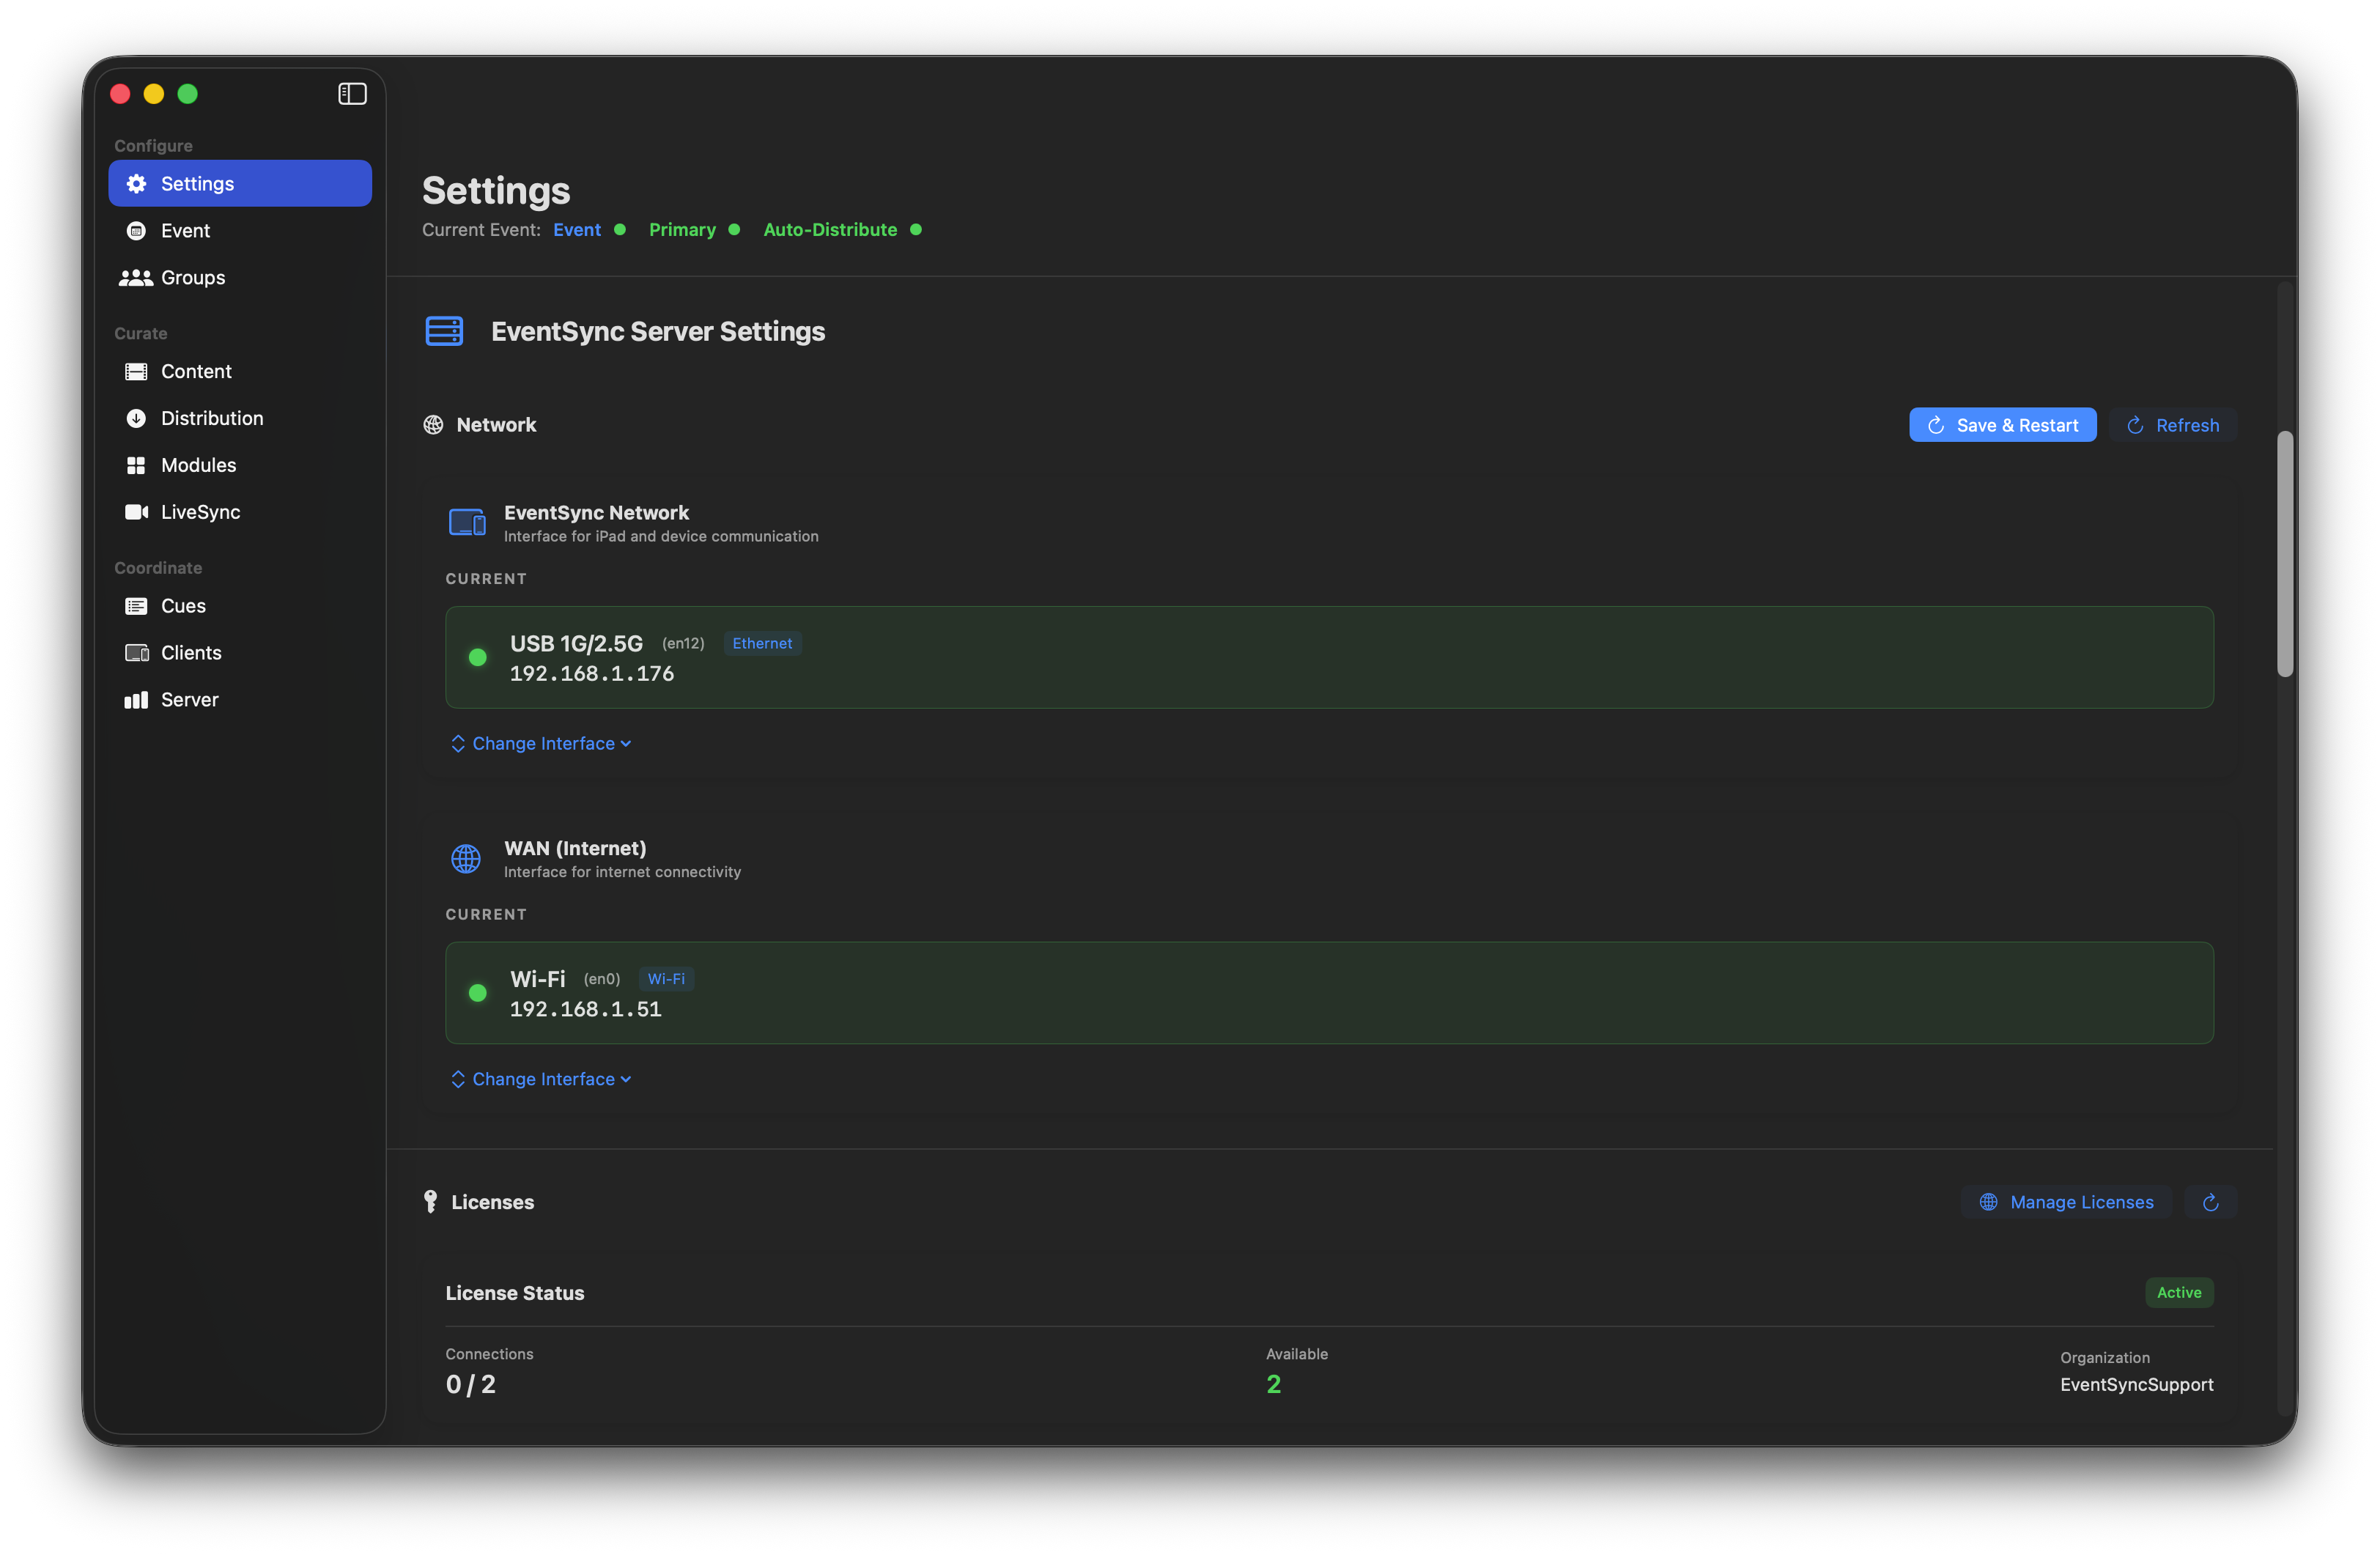This screenshot has height=1555, width=2380.
Task: Open the Modules page
Action: pyautogui.click(x=240, y=466)
